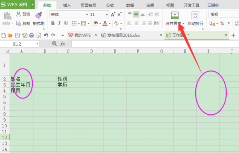The width and height of the screenshot is (239, 153).
Task: Click the plus button to add new tab
Action: tap(233, 35)
